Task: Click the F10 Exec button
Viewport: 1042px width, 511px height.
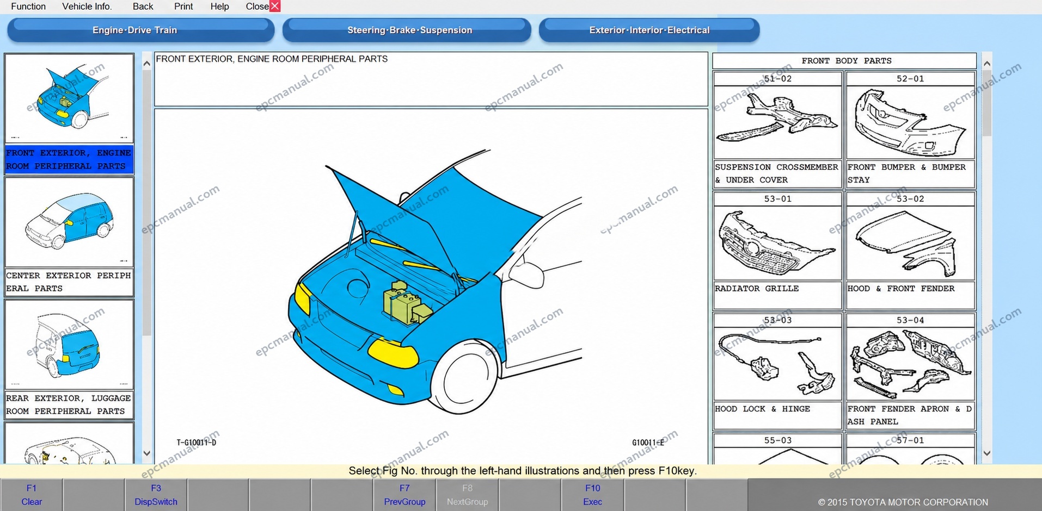Action: tap(592, 495)
